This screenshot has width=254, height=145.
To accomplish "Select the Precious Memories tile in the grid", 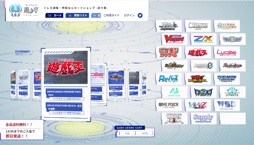I will click(227, 26).
